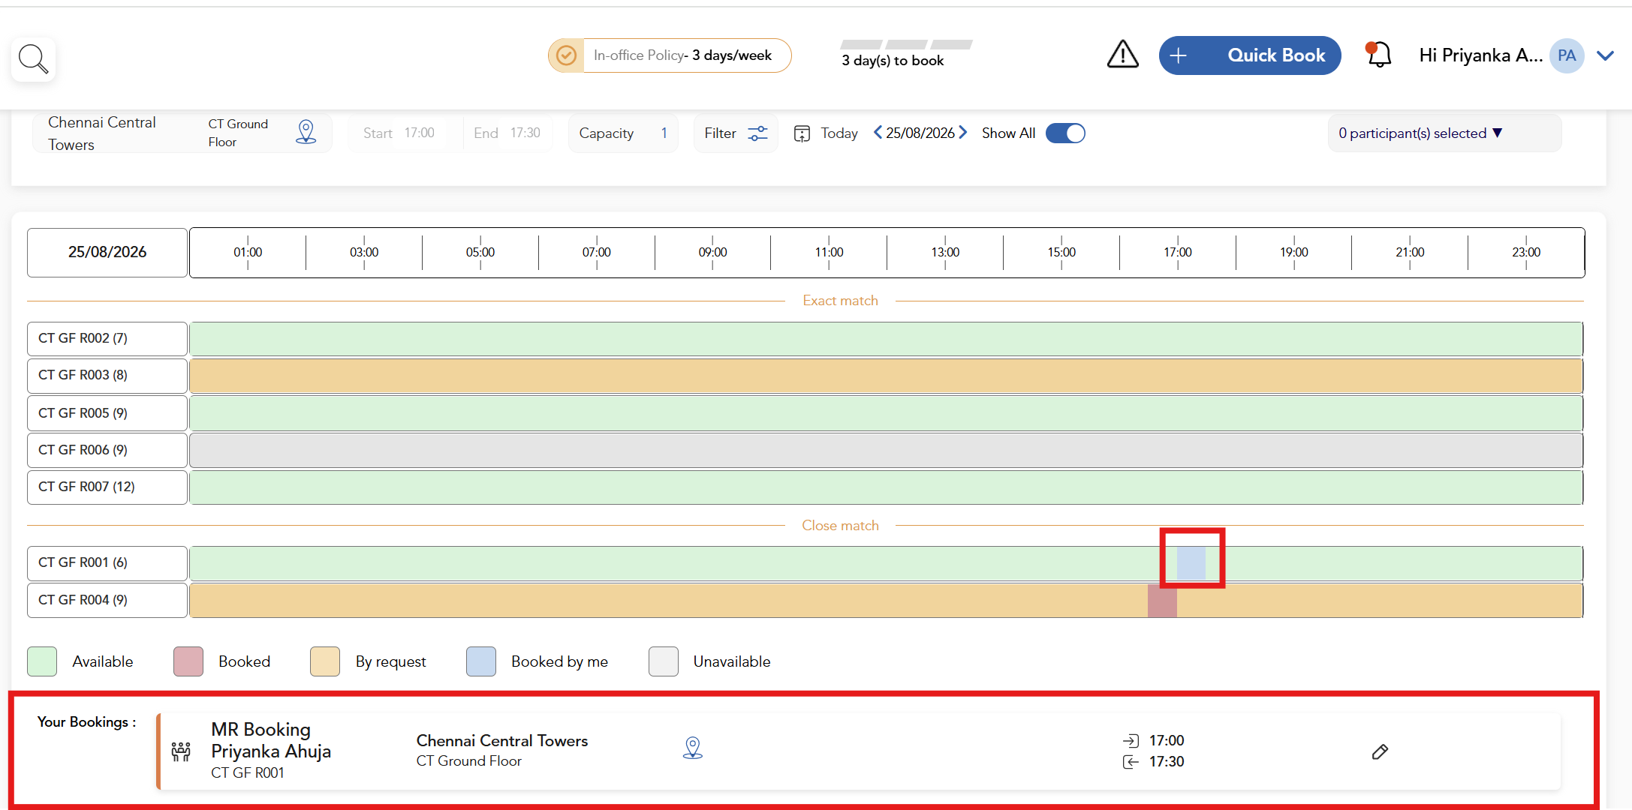Click the Available legend color swatch
Image resolution: width=1632 pixels, height=810 pixels.
(42, 661)
